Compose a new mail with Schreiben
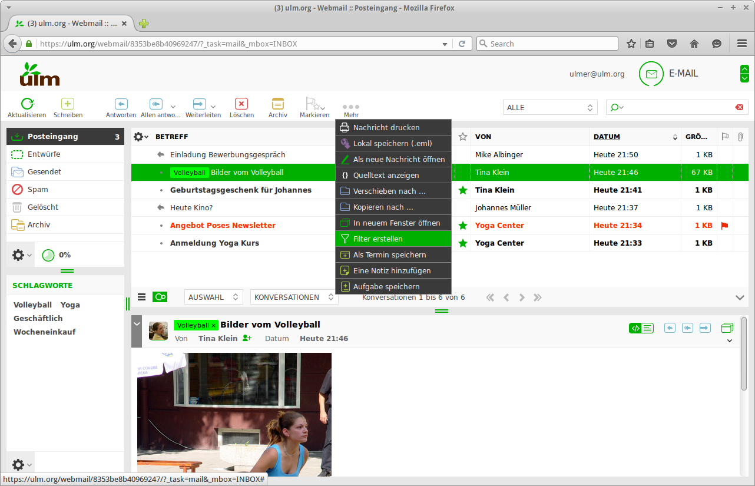Screen dimensions: 755x486 [x=68, y=104]
